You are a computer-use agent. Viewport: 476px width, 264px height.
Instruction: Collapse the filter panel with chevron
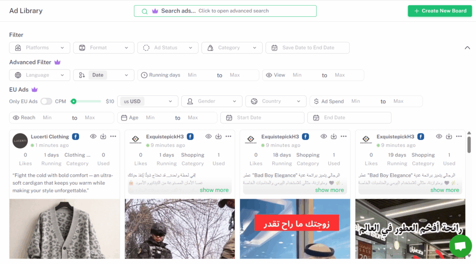[467, 48]
